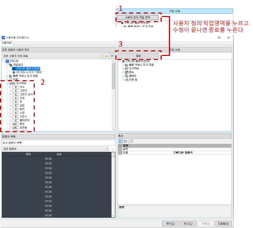Click the 팔레트 icon in right workspace tree

[x=126, y=76]
